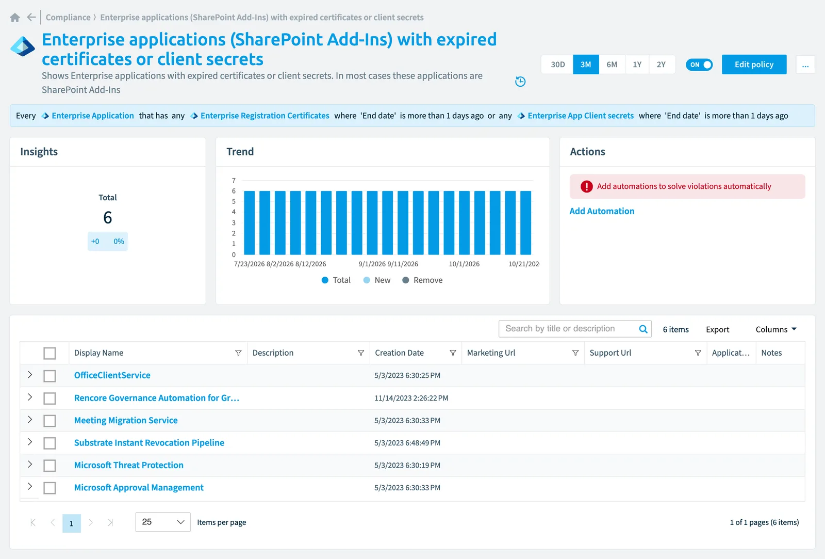The height and width of the screenshot is (559, 825).
Task: Open Creation Date column filter icon
Action: pos(453,353)
